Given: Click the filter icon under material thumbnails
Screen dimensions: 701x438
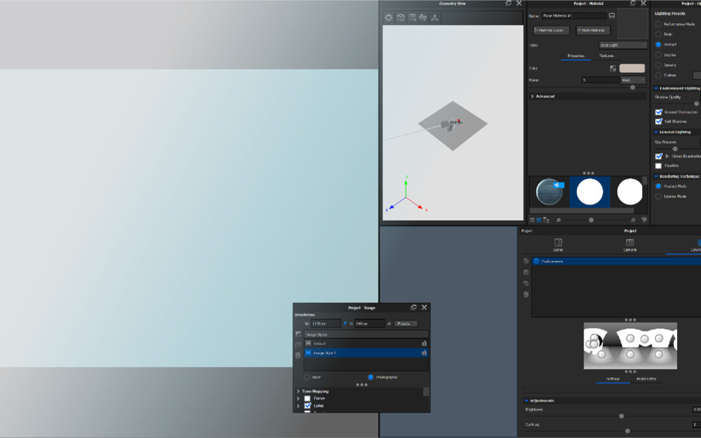Looking at the screenshot, I should tap(644, 220).
